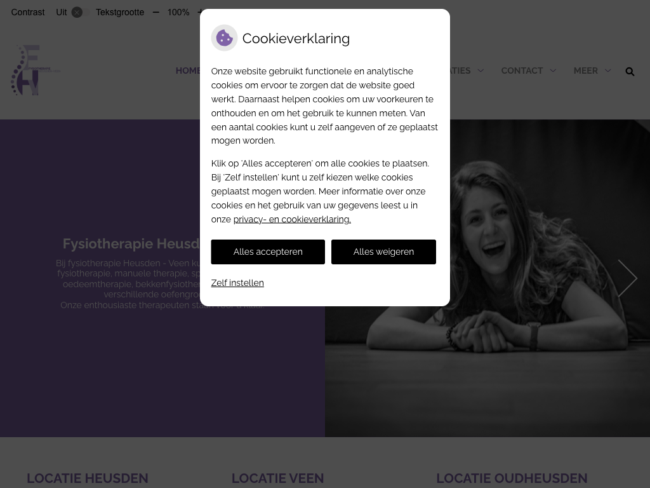Image resolution: width=650 pixels, height=488 pixels.
Task: Click the purple cookie icon
Action: (x=224, y=38)
